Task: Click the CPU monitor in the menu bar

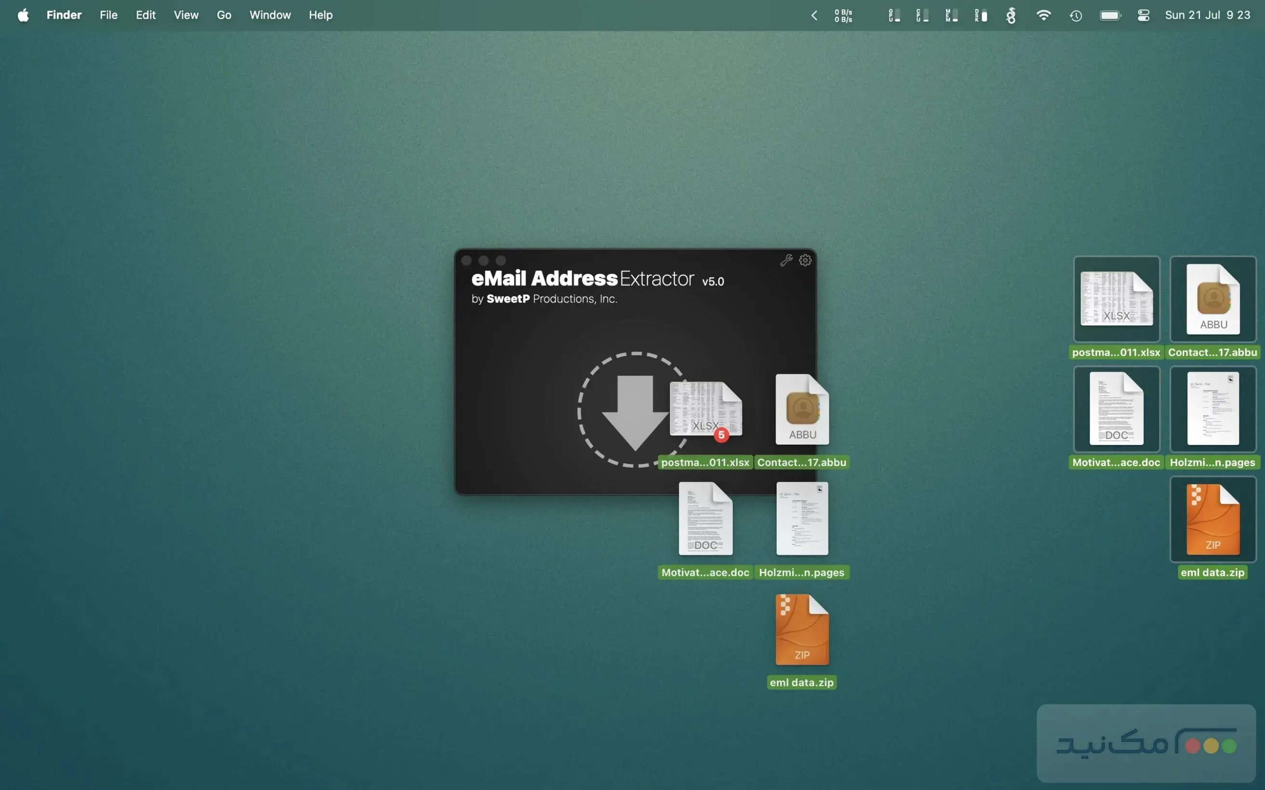Action: [922, 15]
